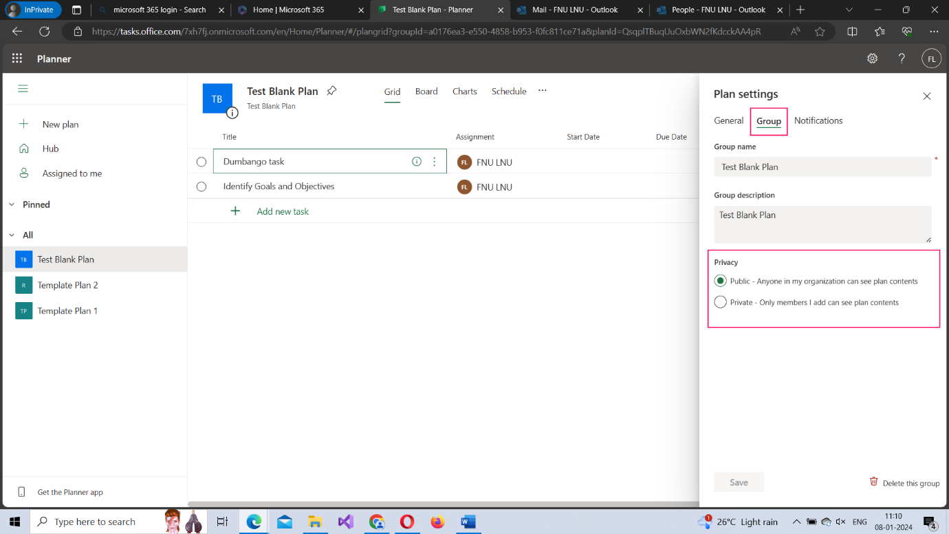This screenshot has height=534, width=949.
Task: Switch to Home Microsoft 365 browser tab
Action: click(301, 10)
